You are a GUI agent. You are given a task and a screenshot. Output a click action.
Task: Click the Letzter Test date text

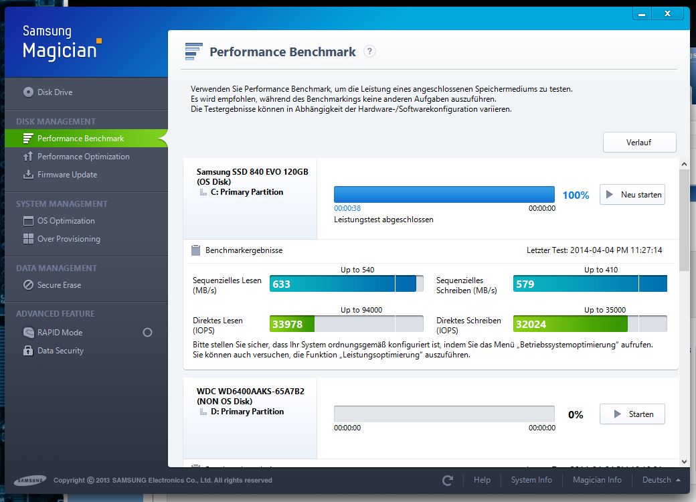click(594, 250)
